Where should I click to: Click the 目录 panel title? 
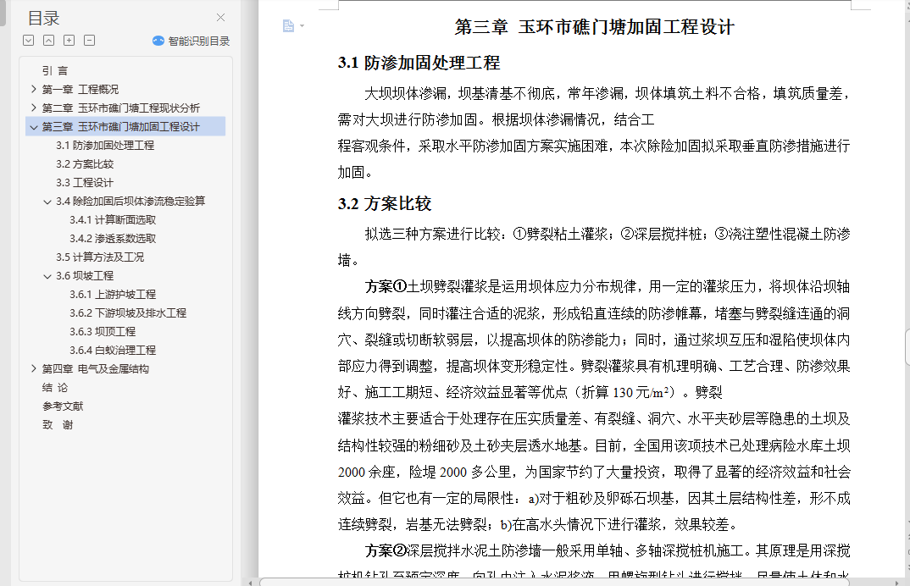click(x=43, y=18)
